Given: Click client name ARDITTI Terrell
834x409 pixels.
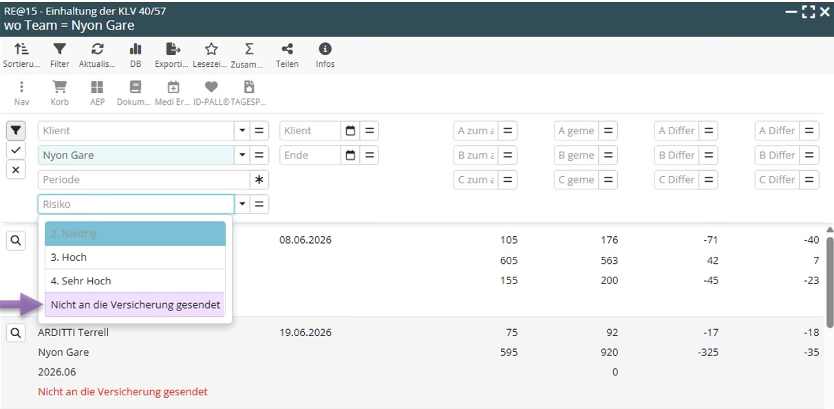Looking at the screenshot, I should pyautogui.click(x=73, y=333).
